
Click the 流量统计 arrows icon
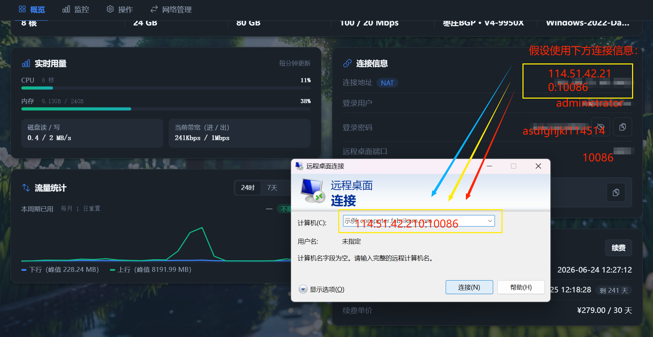(26, 188)
